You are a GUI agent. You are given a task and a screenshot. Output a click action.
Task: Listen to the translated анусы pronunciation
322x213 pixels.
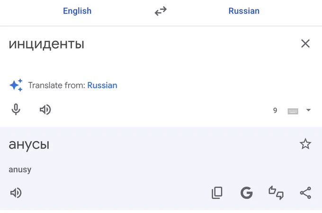(16, 193)
